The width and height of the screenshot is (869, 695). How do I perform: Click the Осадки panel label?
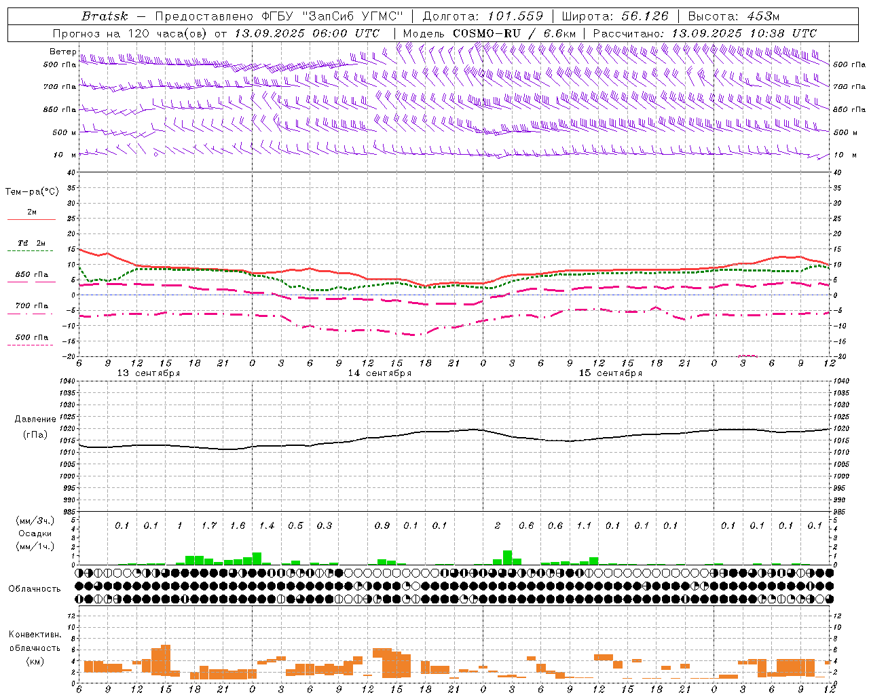tap(35, 533)
